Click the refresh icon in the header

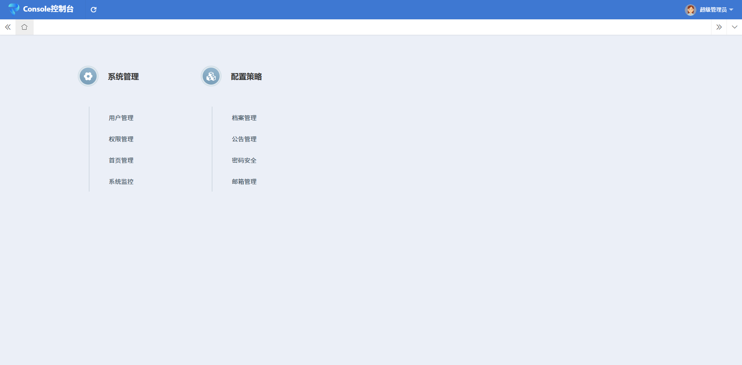[x=94, y=10]
